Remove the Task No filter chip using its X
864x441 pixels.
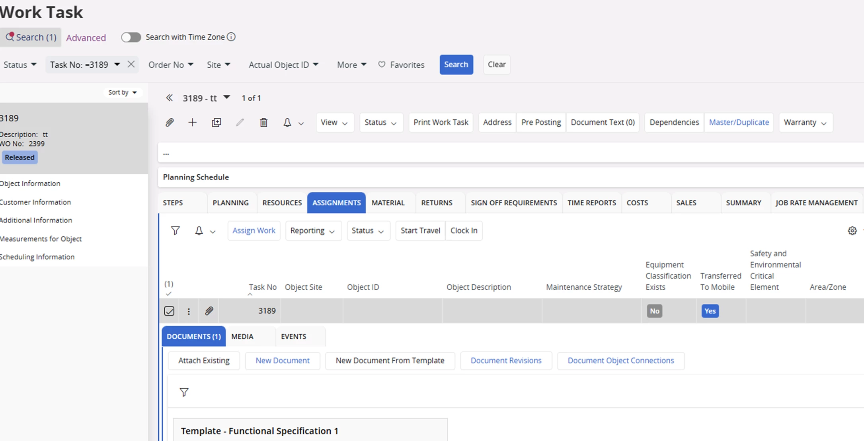tap(131, 64)
